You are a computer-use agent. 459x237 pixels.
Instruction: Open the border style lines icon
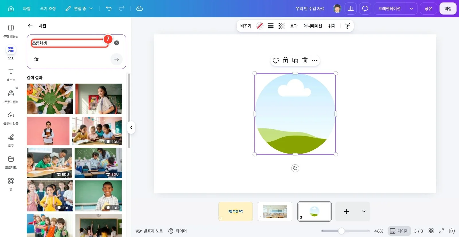271,26
